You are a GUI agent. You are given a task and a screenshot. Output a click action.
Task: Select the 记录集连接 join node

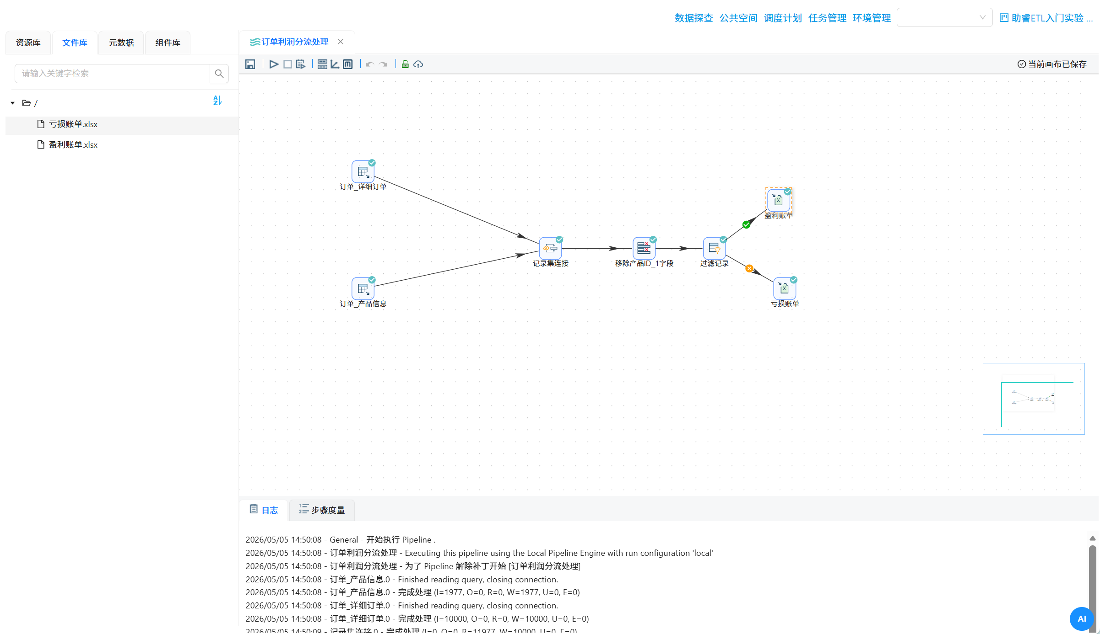pyautogui.click(x=550, y=249)
